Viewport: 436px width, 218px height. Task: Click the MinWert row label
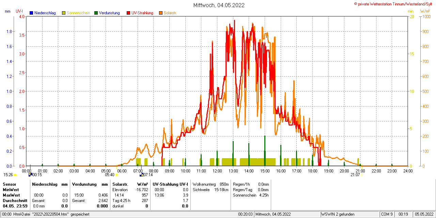coord(11,189)
